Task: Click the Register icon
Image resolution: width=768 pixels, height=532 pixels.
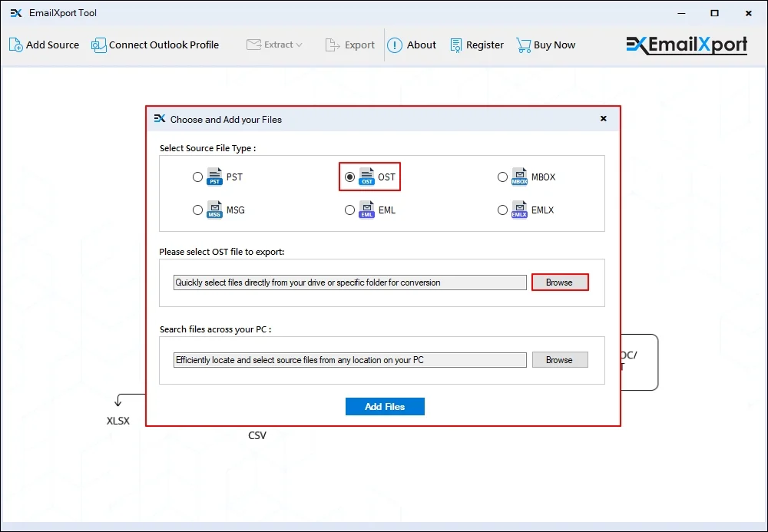Action: tap(455, 45)
